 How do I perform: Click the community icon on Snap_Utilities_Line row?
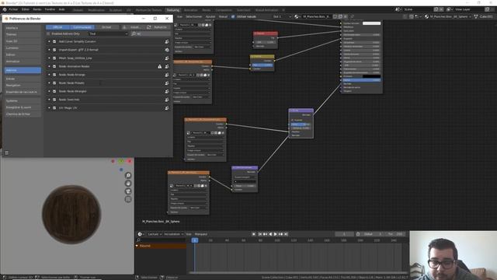click(167, 58)
